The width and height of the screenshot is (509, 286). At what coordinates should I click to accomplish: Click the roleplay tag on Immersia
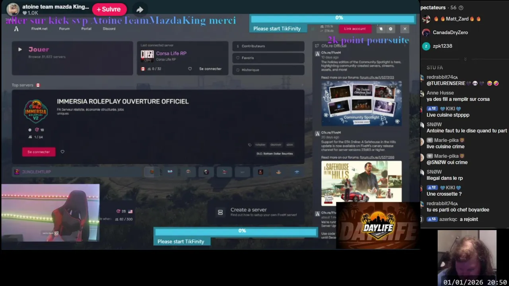(x=260, y=145)
